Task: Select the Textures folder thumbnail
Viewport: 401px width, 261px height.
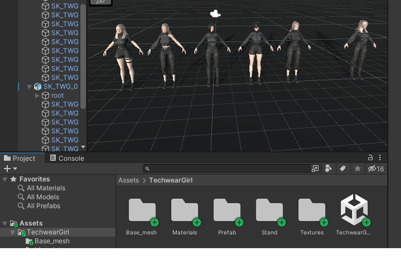Action: pos(312,211)
